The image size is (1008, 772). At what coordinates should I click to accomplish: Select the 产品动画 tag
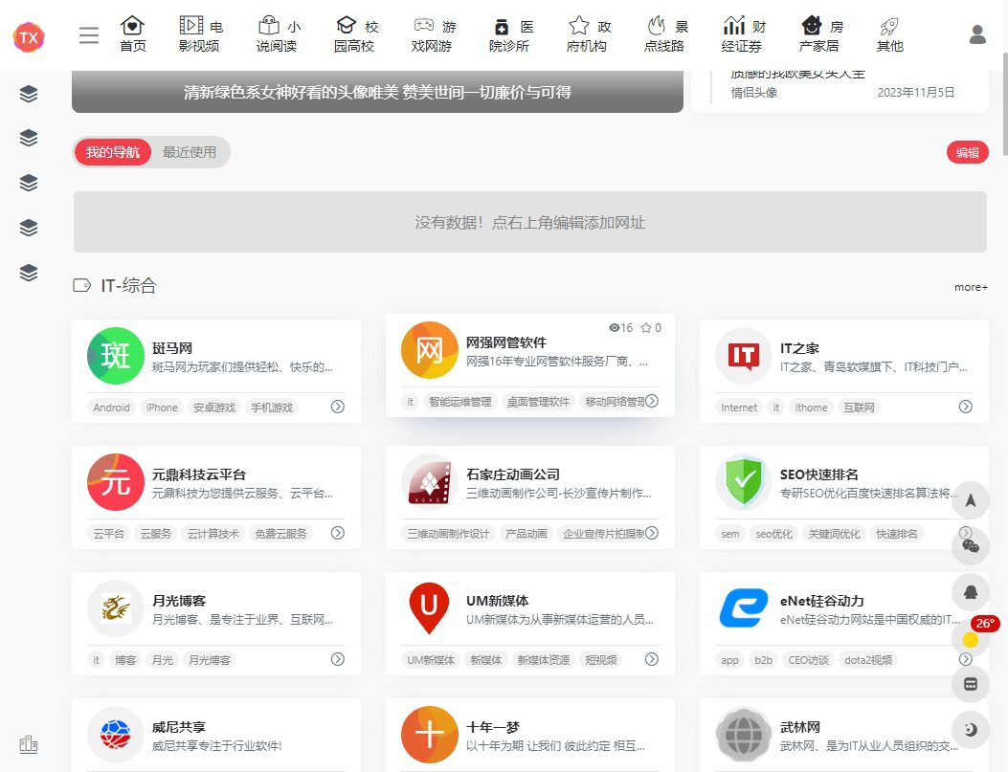(x=526, y=534)
